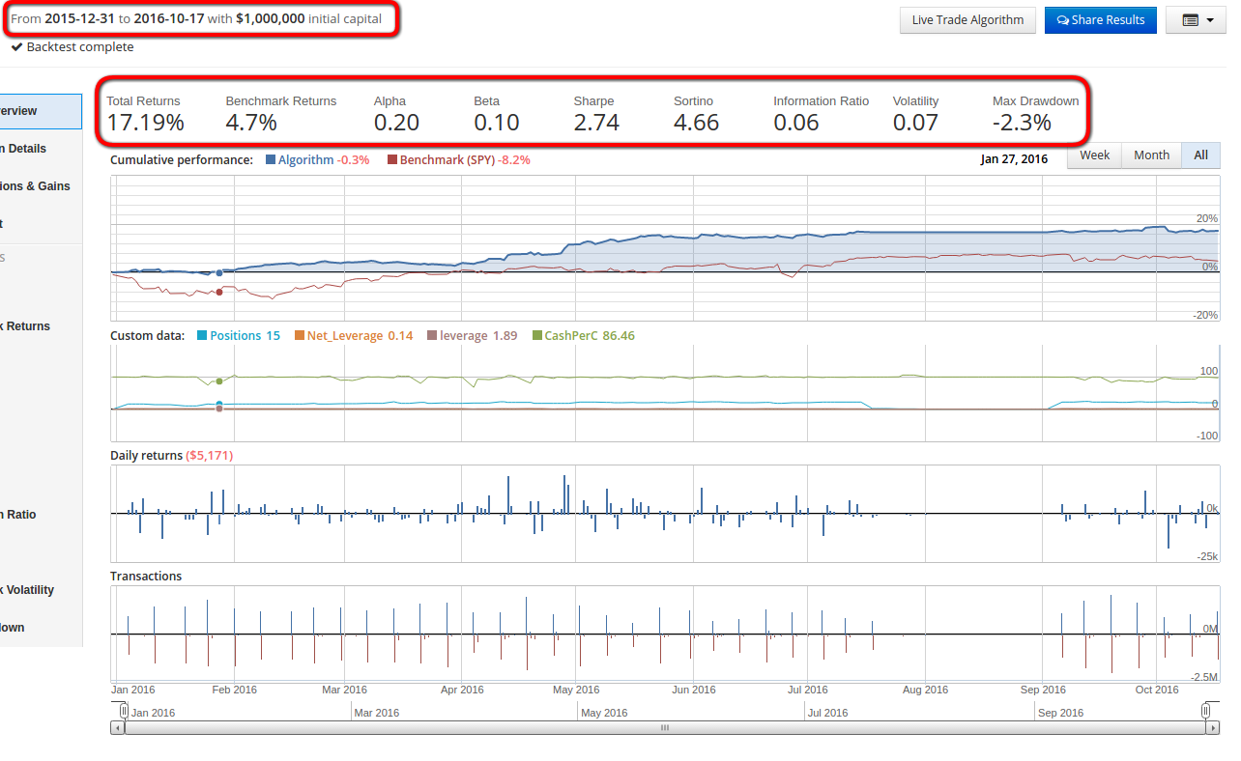The width and height of the screenshot is (1241, 761).
Task: Click the Total Returns 17.19% value
Action: pyautogui.click(x=145, y=123)
